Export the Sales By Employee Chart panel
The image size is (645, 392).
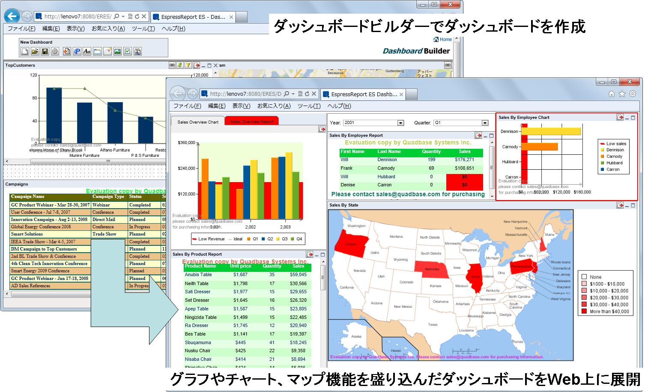coord(620,118)
